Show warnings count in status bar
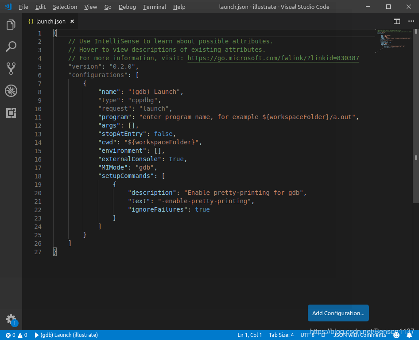 23,335
